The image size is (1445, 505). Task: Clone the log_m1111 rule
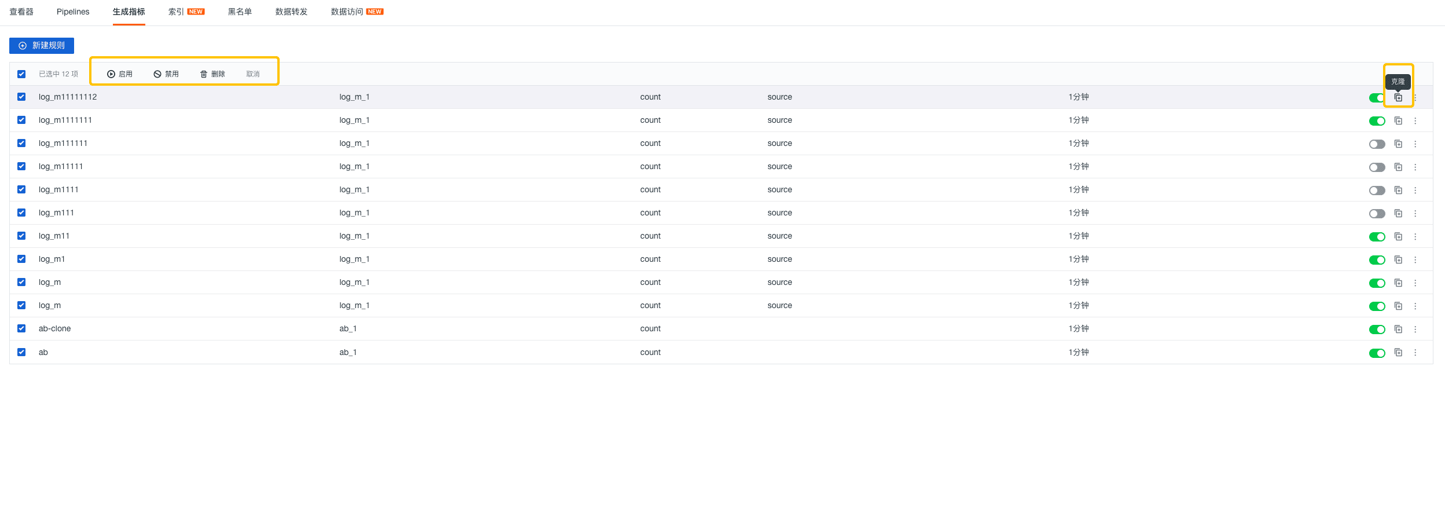pyautogui.click(x=1398, y=190)
